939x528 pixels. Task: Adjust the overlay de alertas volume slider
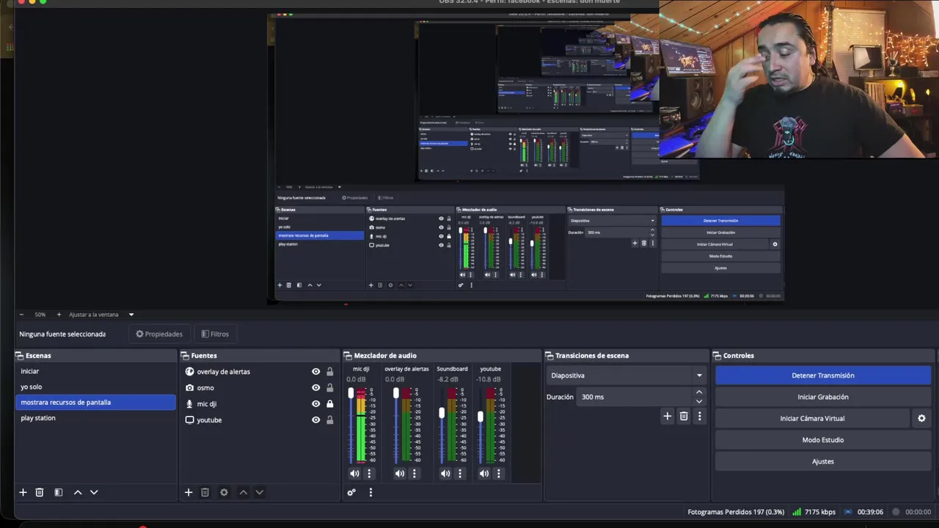pyautogui.click(x=396, y=395)
